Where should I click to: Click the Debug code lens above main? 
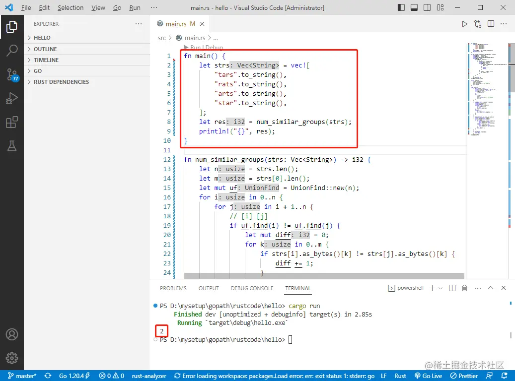214,48
